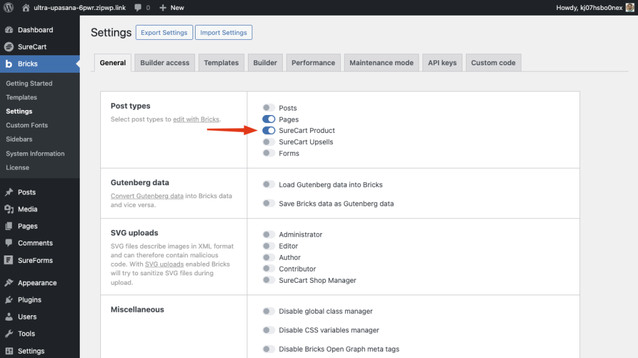Open the Maintenance mode tab

(381, 63)
